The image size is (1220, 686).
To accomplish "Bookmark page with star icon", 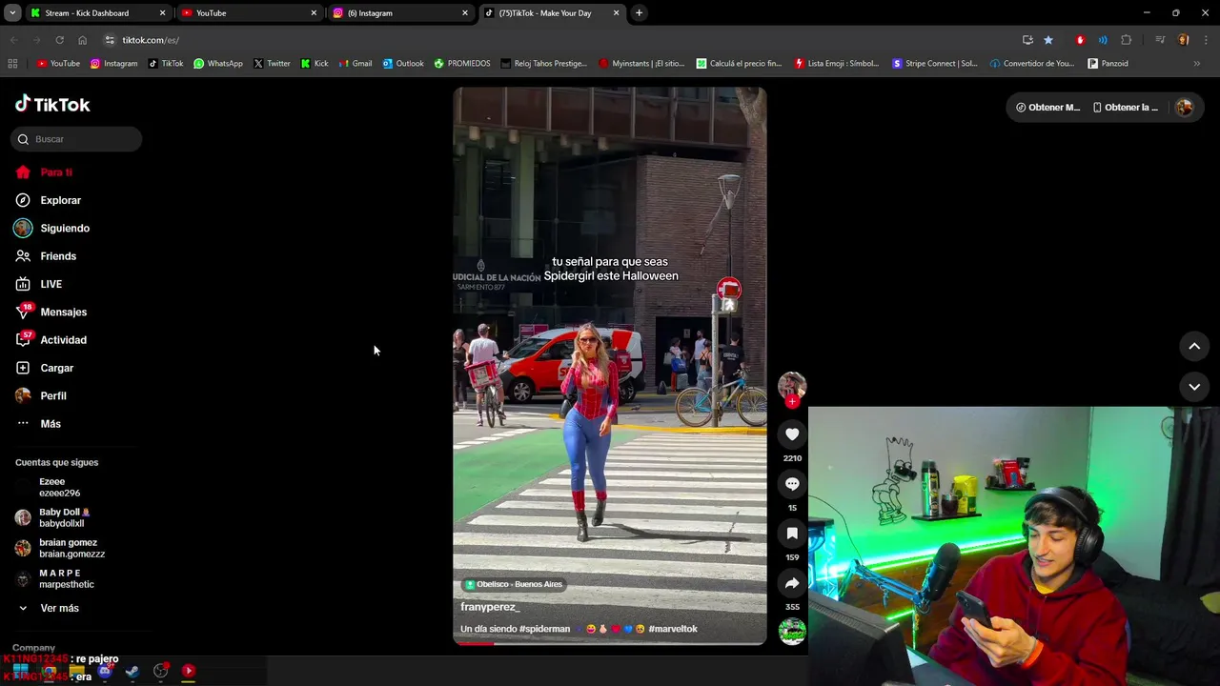I will point(1048,40).
